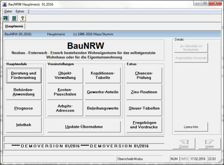This screenshot has height=165, width=224.
Task: Open Objekt-Verwaltung settings
Action: pyautogui.click(x=65, y=75)
